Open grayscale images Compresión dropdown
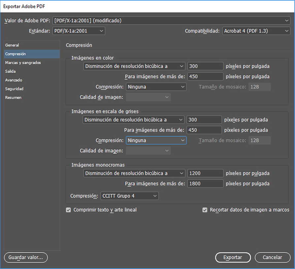This screenshot has width=295, height=269. click(x=156, y=140)
